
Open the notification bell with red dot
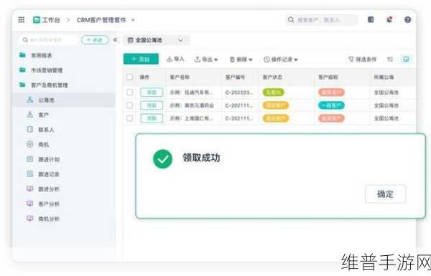pos(389,19)
